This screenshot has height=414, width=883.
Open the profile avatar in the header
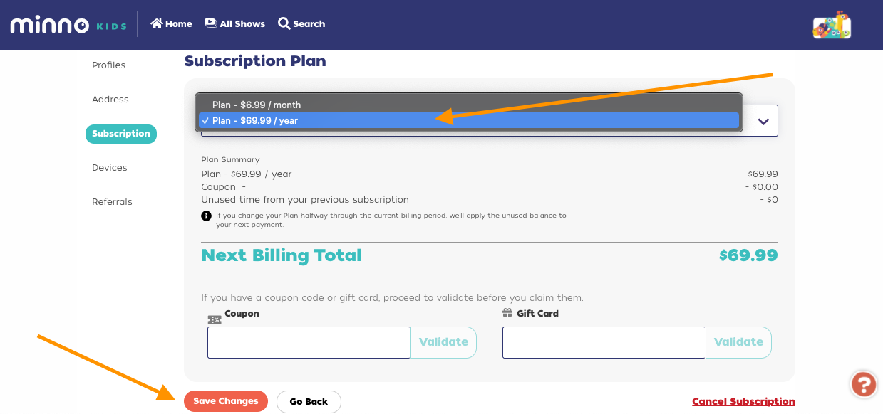(832, 26)
